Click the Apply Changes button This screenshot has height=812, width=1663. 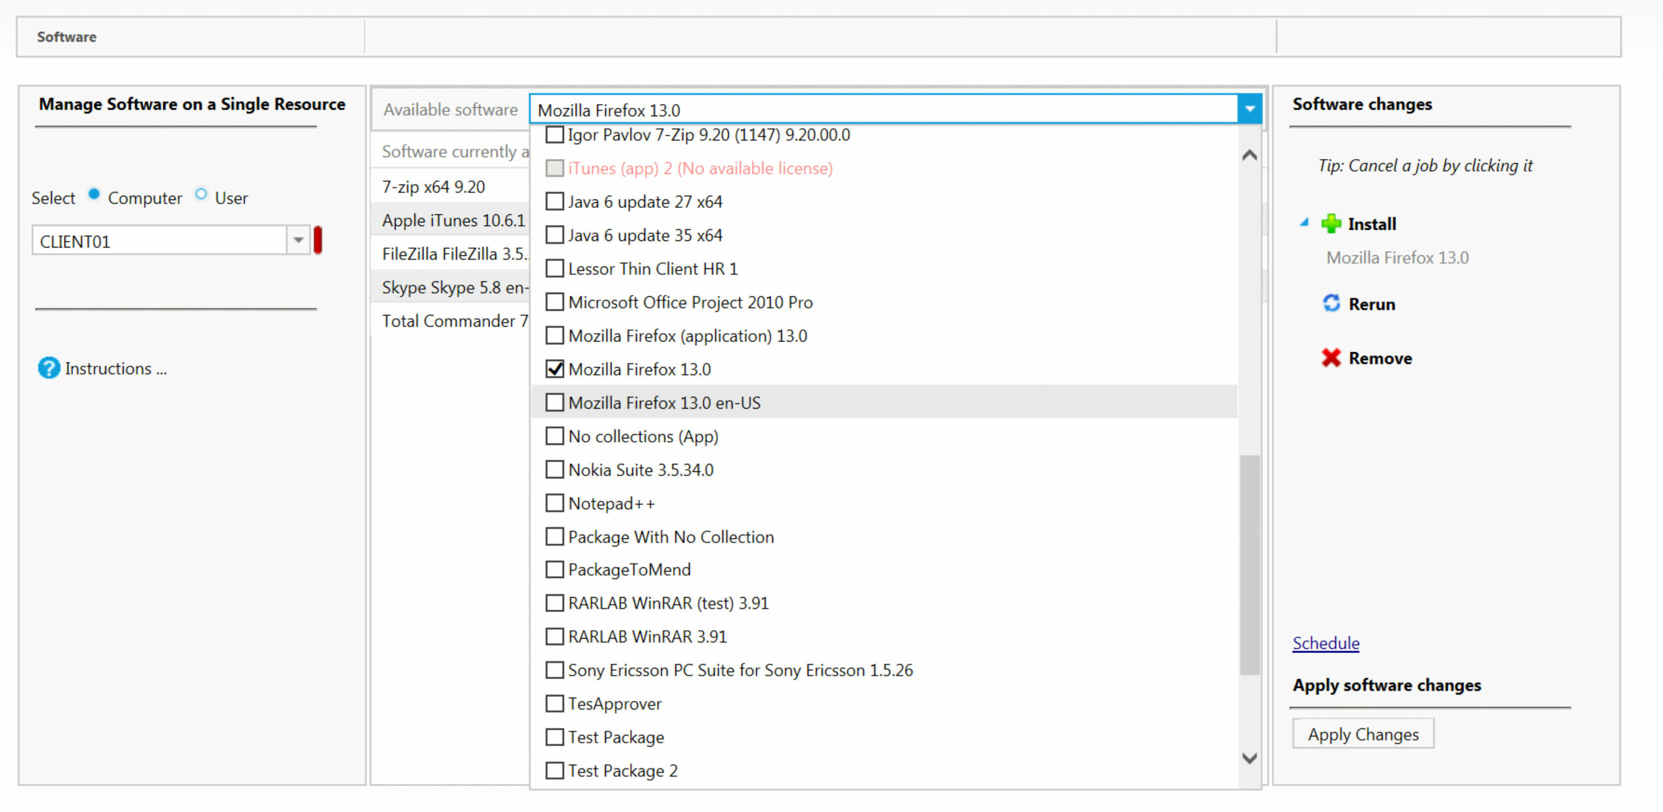1363,734
